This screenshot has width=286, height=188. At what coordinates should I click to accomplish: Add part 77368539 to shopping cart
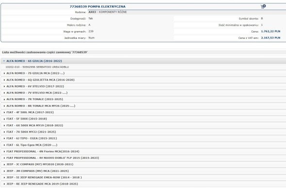(263, 6)
